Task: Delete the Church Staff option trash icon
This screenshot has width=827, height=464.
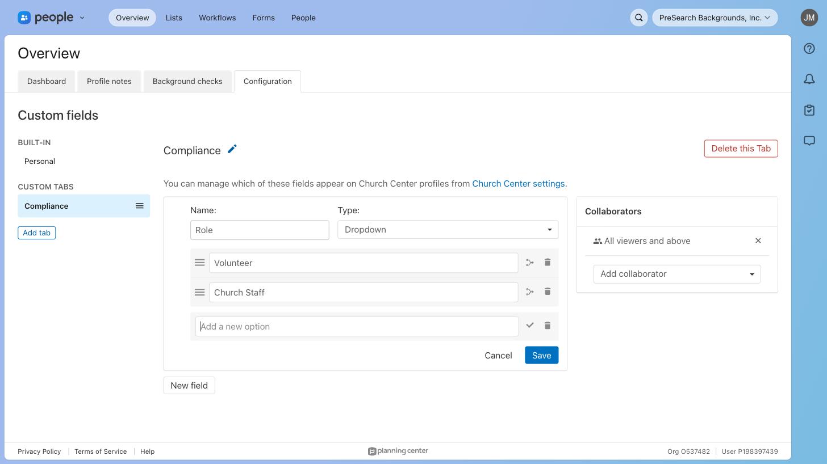Action: click(548, 292)
